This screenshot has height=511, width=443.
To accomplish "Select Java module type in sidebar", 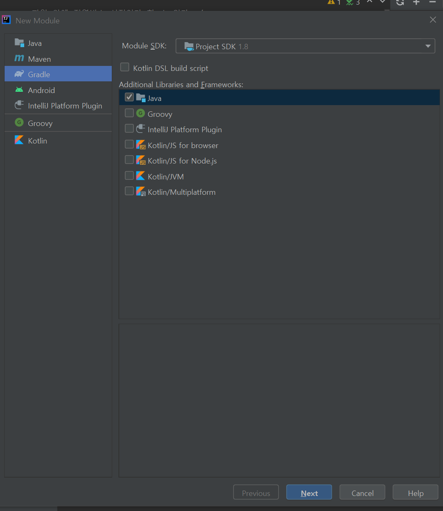I will [58, 43].
